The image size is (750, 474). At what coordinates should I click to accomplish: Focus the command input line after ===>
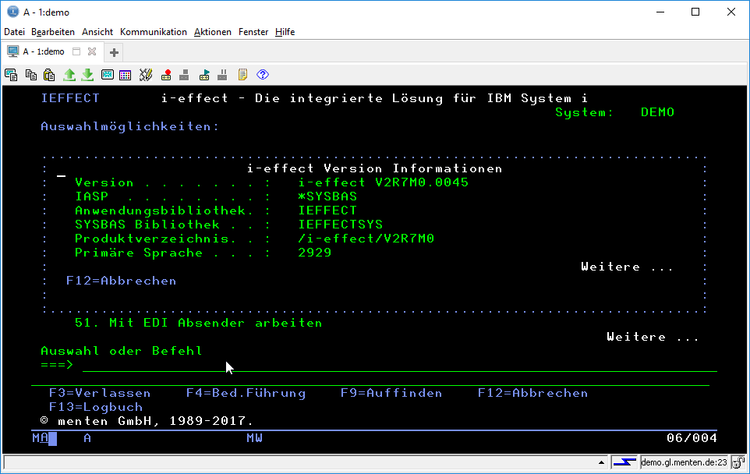click(400, 366)
